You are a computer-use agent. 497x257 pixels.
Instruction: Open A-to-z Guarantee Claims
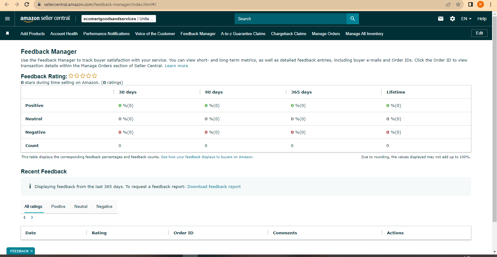(x=243, y=34)
